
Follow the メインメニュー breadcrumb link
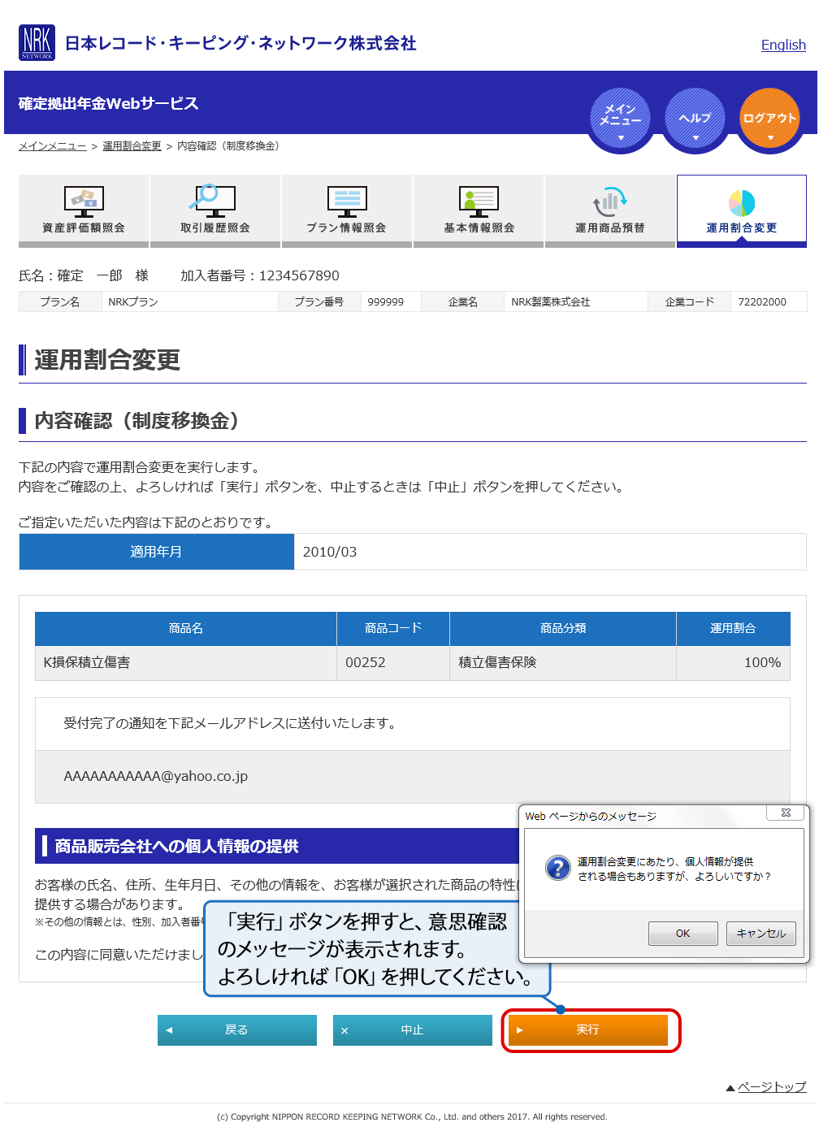click(52, 146)
